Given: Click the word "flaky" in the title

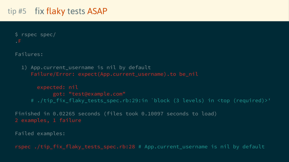Looking at the screenshot, I should pos(56,11).
